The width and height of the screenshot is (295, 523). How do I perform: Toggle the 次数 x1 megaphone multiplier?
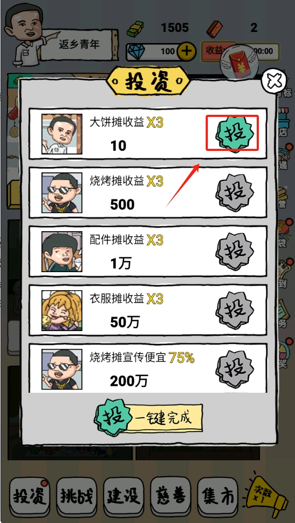(x=266, y=494)
